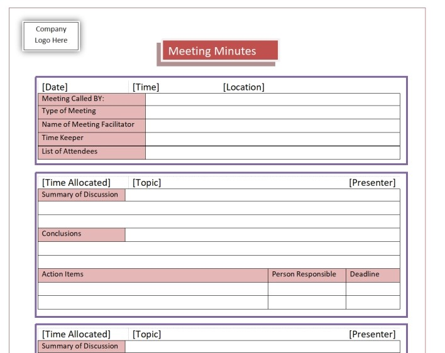The image size is (445, 353).
Task: Click the empty List of Attendees cell
Action: click(272, 152)
